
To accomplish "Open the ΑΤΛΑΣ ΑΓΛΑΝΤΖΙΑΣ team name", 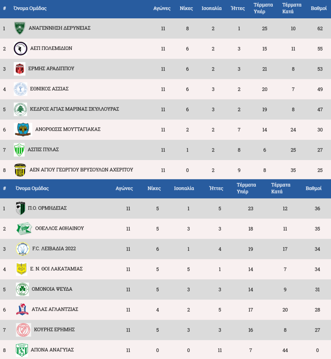I will coord(55,309).
